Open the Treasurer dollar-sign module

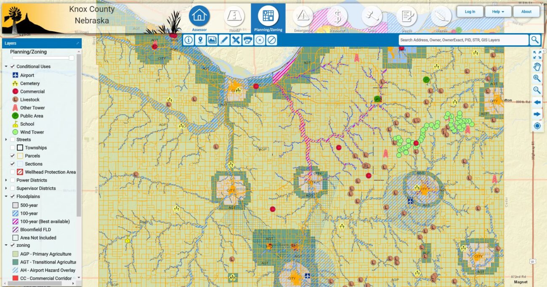click(x=337, y=18)
